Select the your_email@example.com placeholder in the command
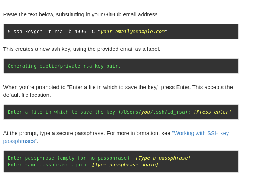This screenshot has width=273, height=180. pyautogui.click(x=133, y=32)
